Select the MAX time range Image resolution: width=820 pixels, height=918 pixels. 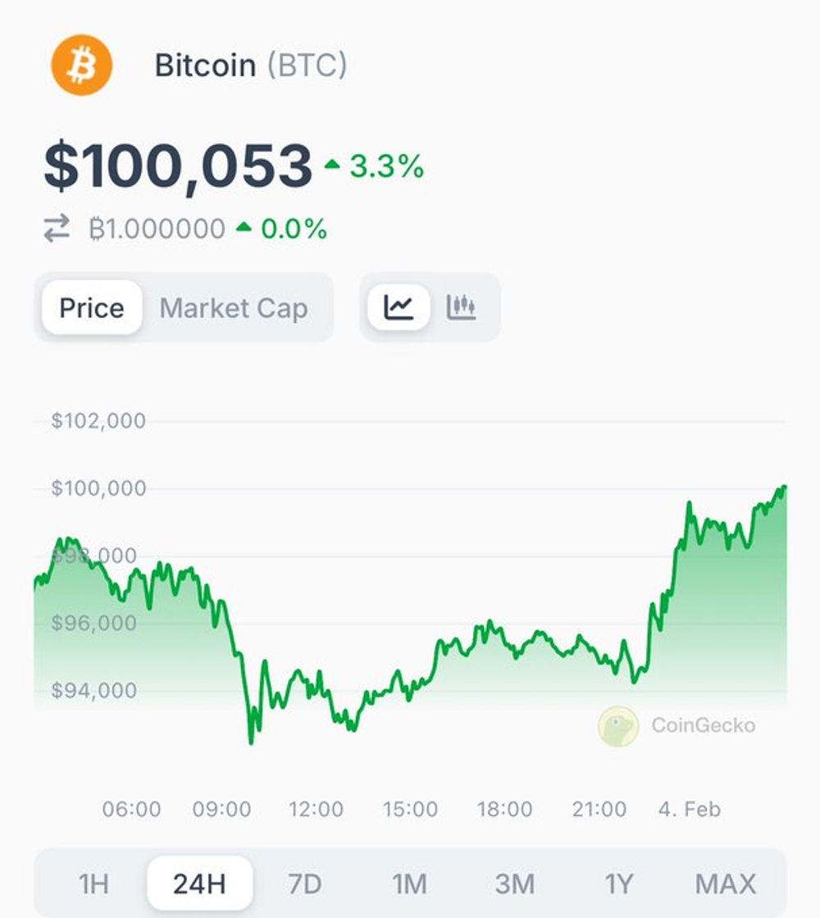coord(725,884)
